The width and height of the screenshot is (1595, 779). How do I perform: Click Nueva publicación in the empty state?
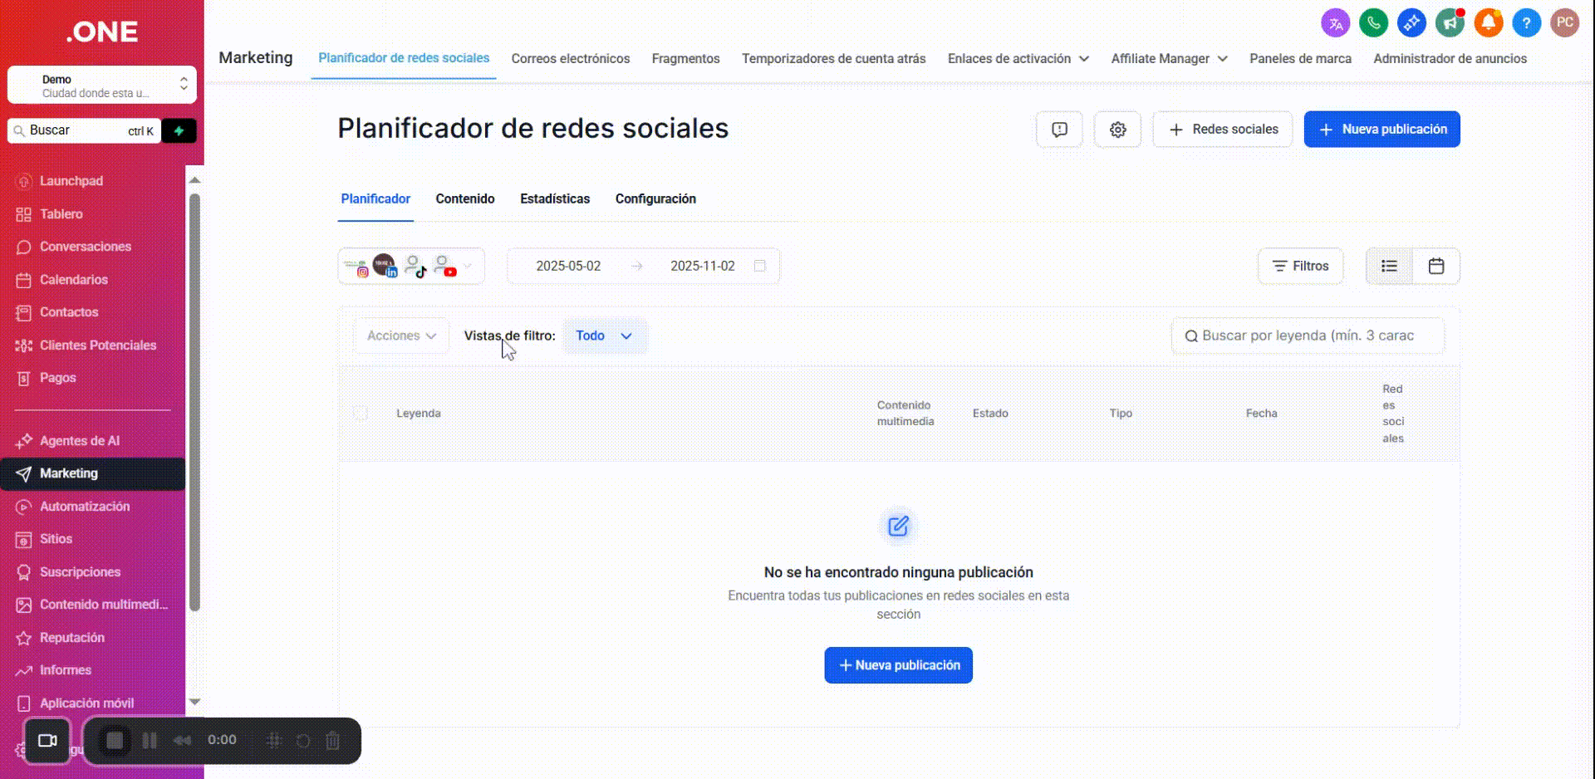tap(899, 665)
